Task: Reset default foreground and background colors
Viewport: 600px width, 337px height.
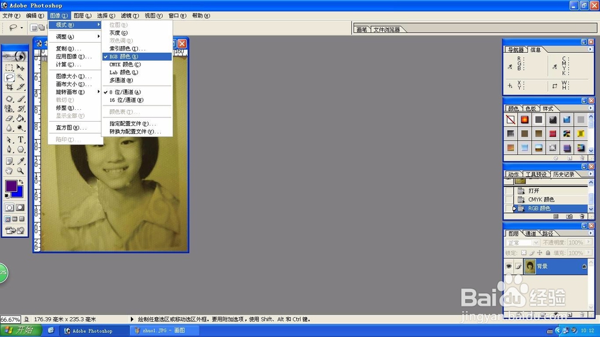Action: pos(7,196)
